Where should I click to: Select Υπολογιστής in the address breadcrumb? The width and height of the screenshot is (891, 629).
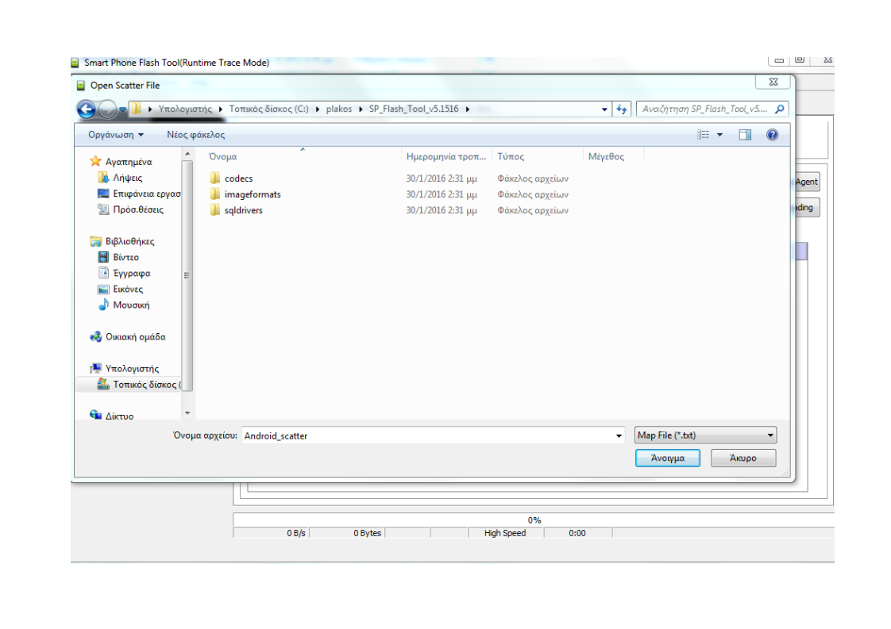coord(185,109)
